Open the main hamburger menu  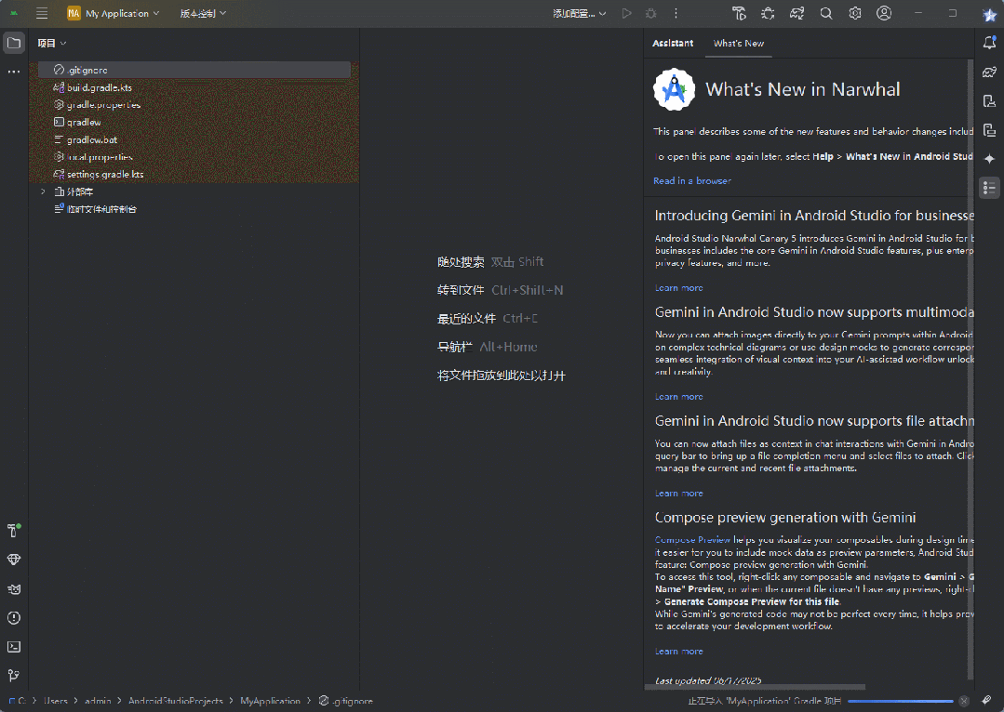click(42, 13)
